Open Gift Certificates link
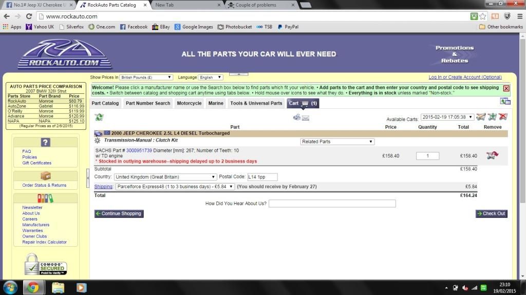This screenshot has height=295, width=526. [36, 163]
